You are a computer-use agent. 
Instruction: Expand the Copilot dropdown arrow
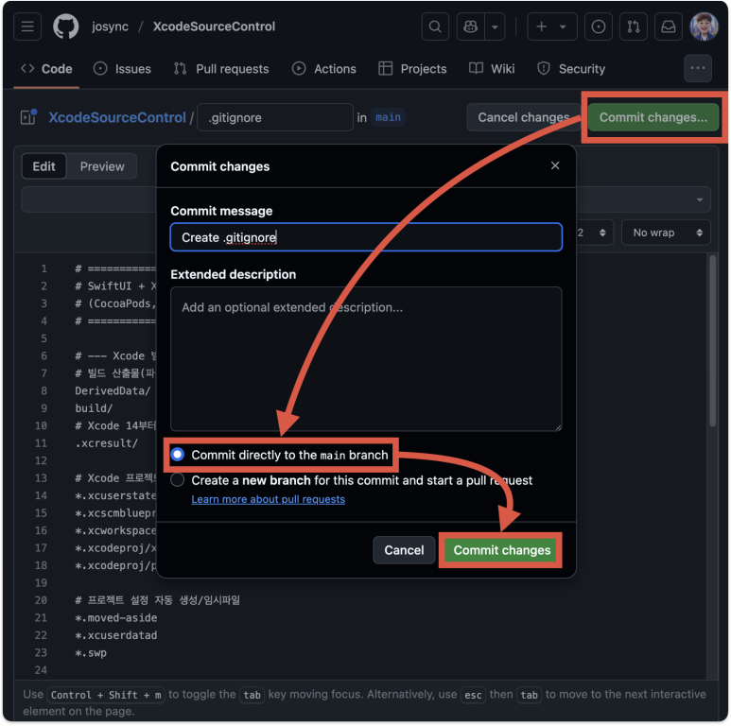pyautogui.click(x=495, y=26)
